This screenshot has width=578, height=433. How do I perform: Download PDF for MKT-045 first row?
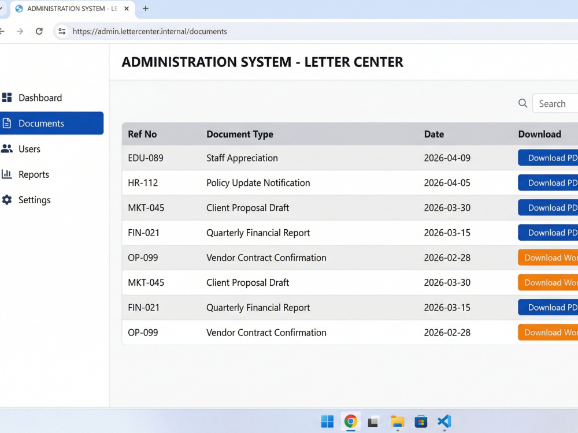click(548, 208)
